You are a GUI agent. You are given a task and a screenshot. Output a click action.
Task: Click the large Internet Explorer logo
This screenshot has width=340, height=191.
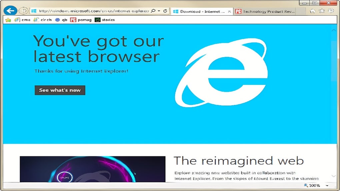(x=221, y=73)
